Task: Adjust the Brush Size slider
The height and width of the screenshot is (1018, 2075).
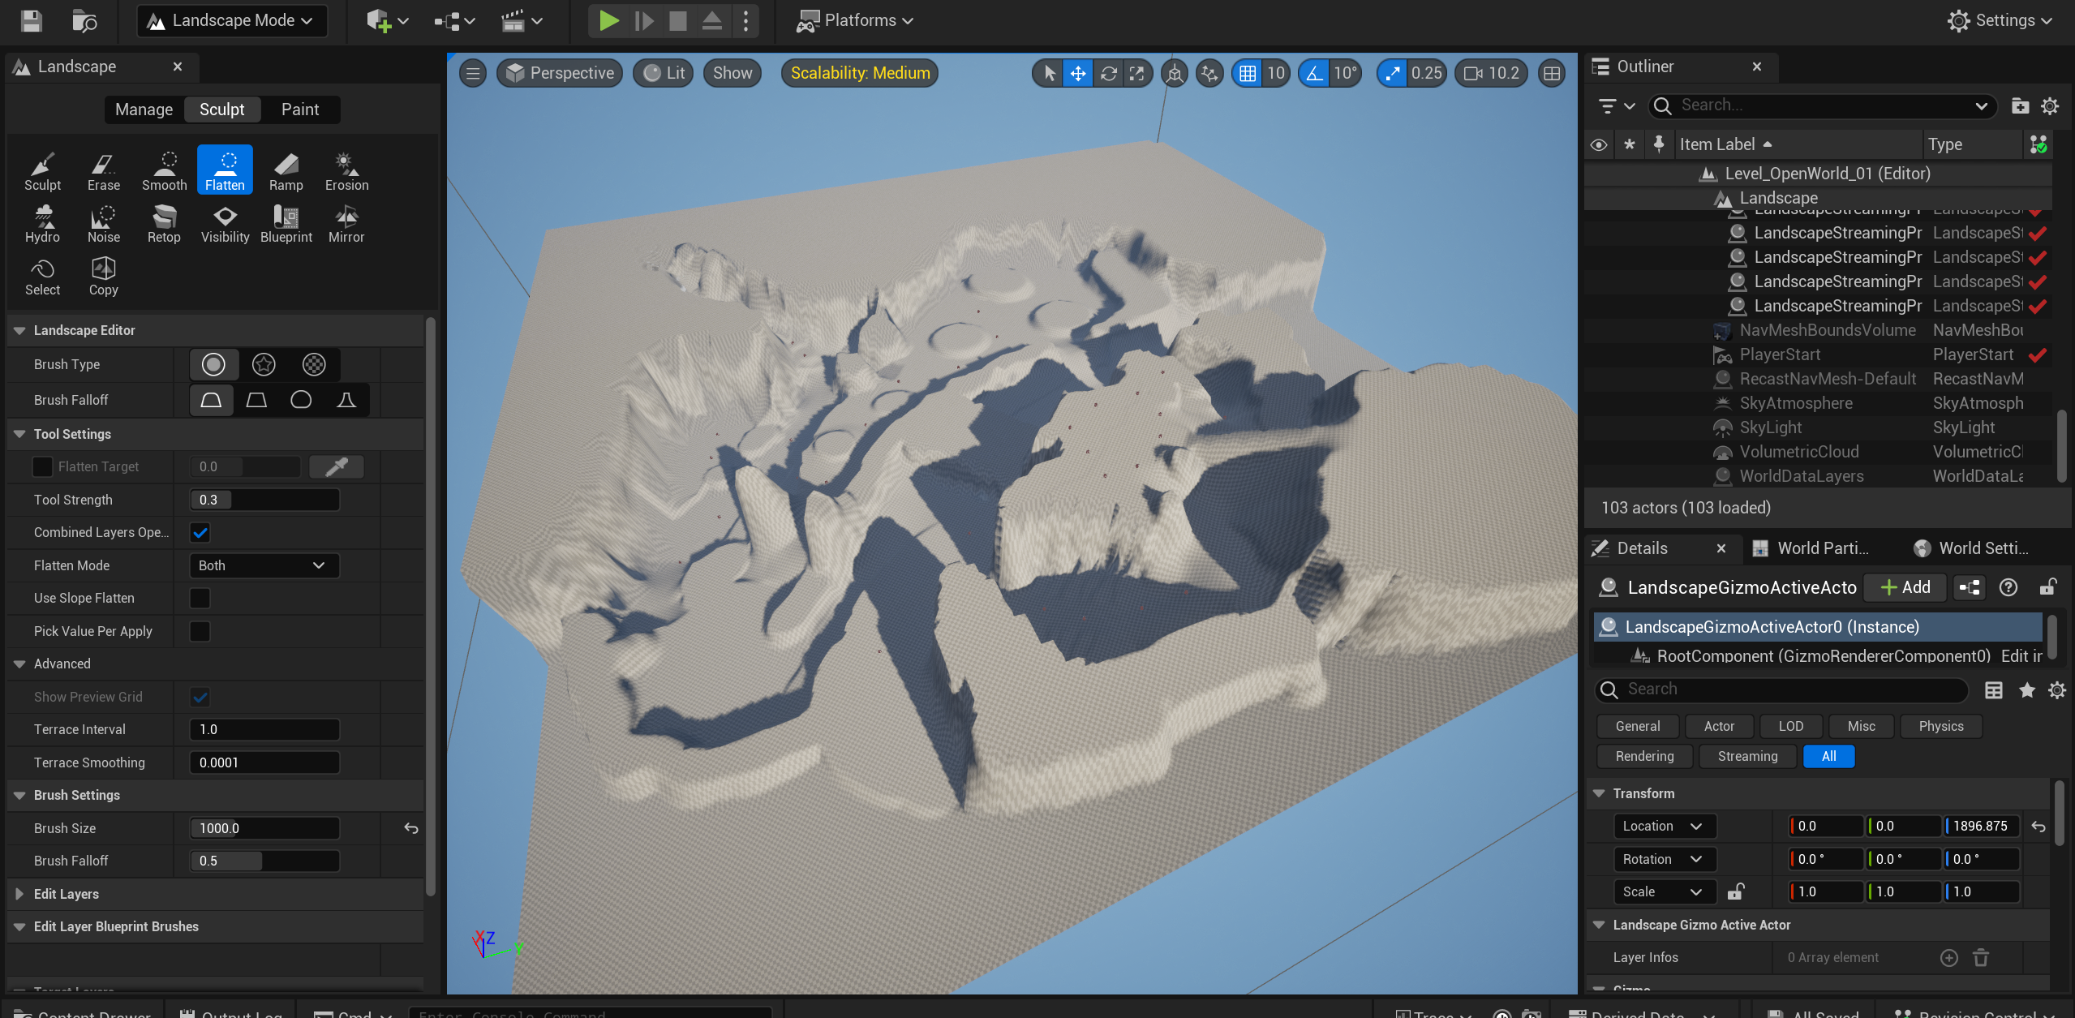Action: 264,828
